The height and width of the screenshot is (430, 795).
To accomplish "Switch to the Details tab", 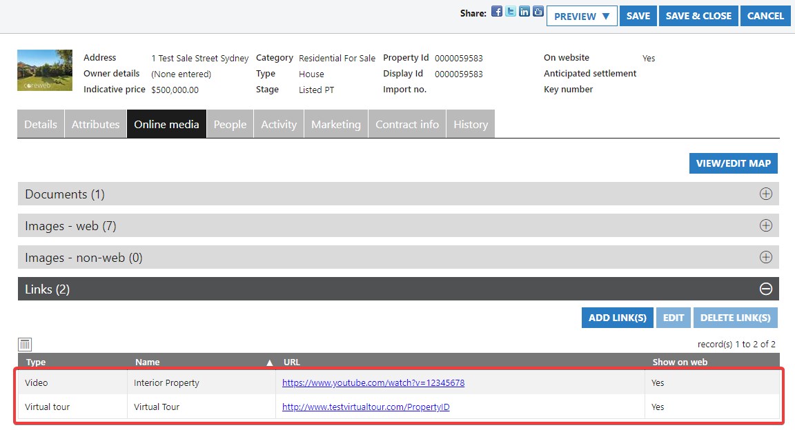I will [41, 124].
